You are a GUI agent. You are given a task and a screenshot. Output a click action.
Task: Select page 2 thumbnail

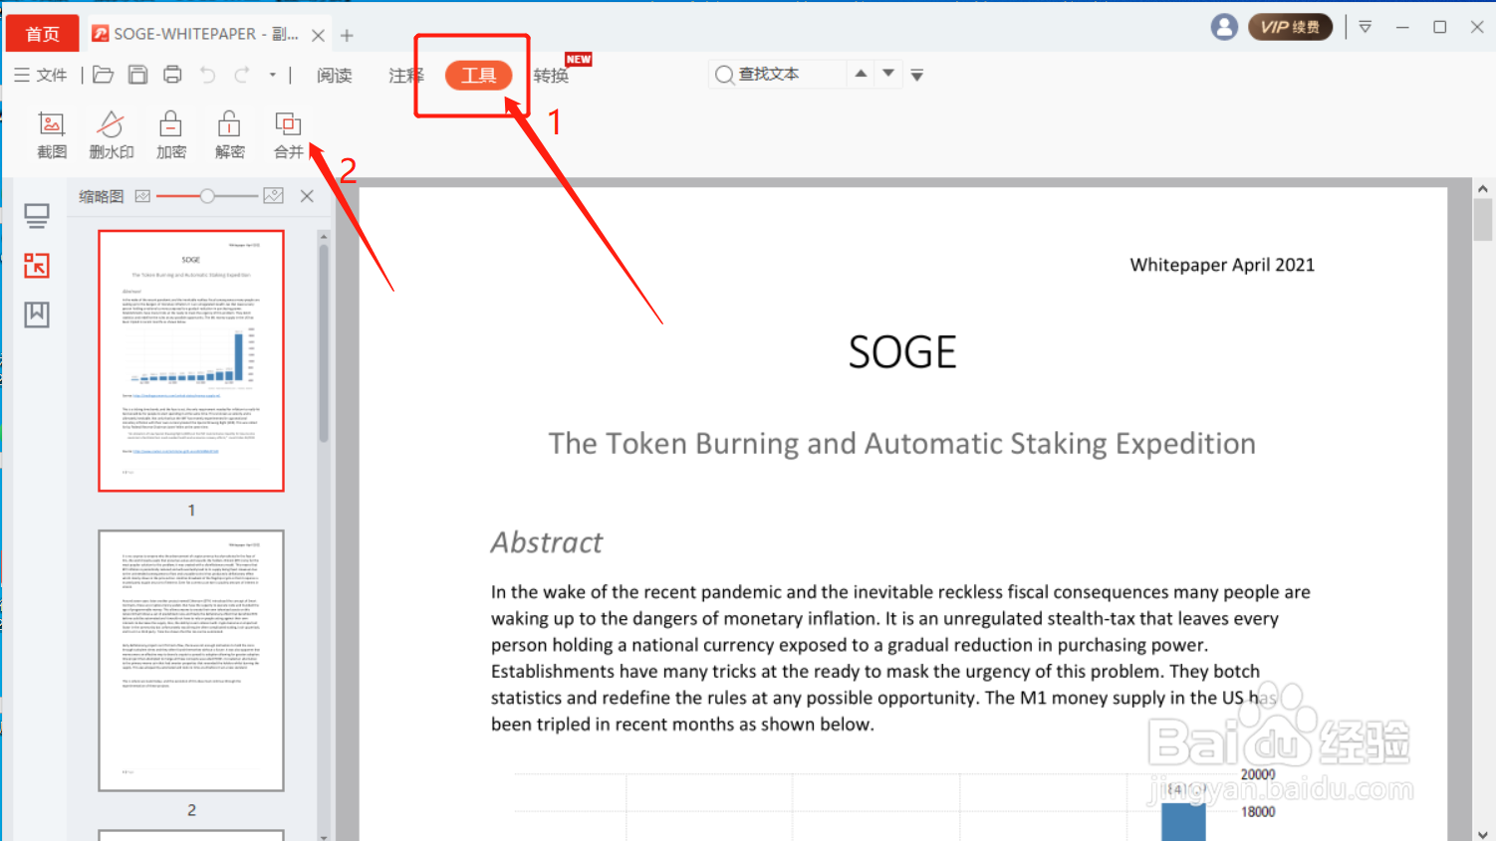click(191, 661)
